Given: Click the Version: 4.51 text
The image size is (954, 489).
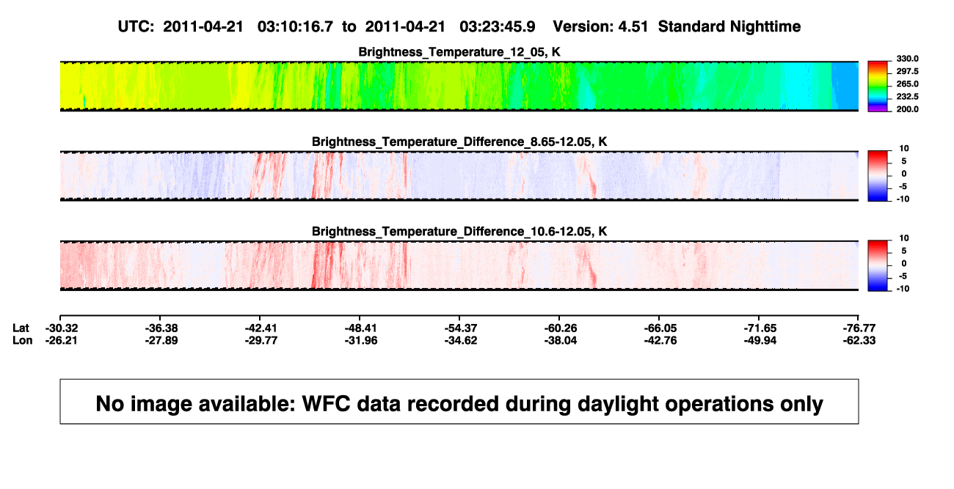Looking at the screenshot, I should 601,26.
